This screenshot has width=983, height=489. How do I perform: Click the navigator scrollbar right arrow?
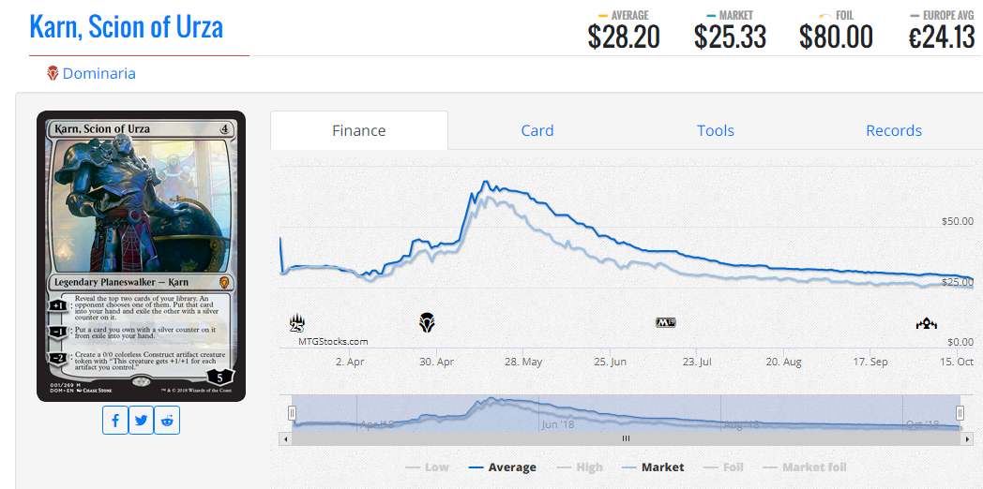967,439
